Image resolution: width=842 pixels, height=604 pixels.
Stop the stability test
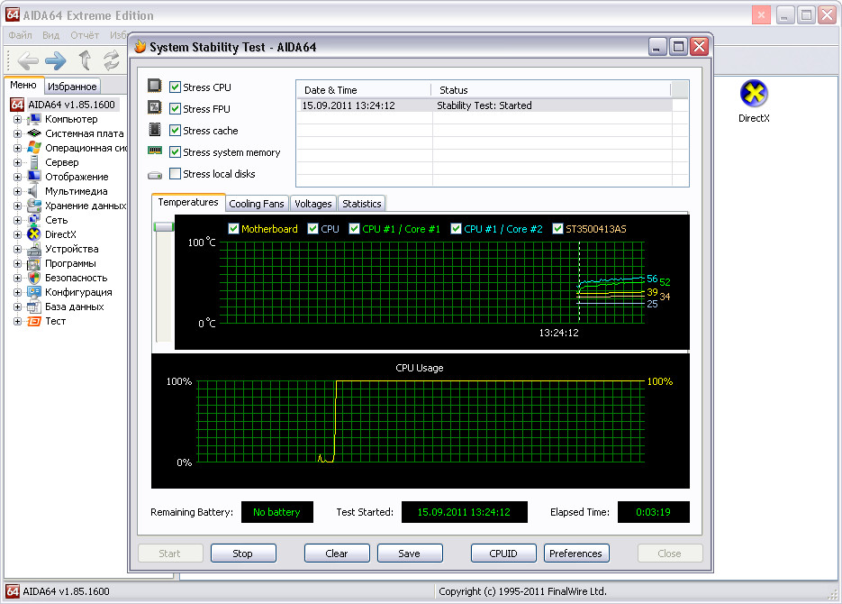pyautogui.click(x=243, y=554)
